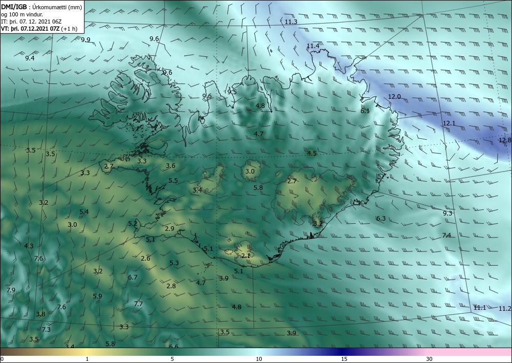Image resolution: width=512 pixels, height=363 pixels.
Task: Click the map value 5.3
Action: pos(174,263)
